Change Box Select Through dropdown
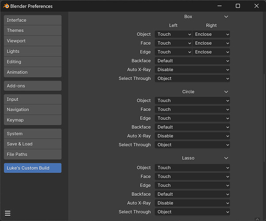 coord(193,79)
